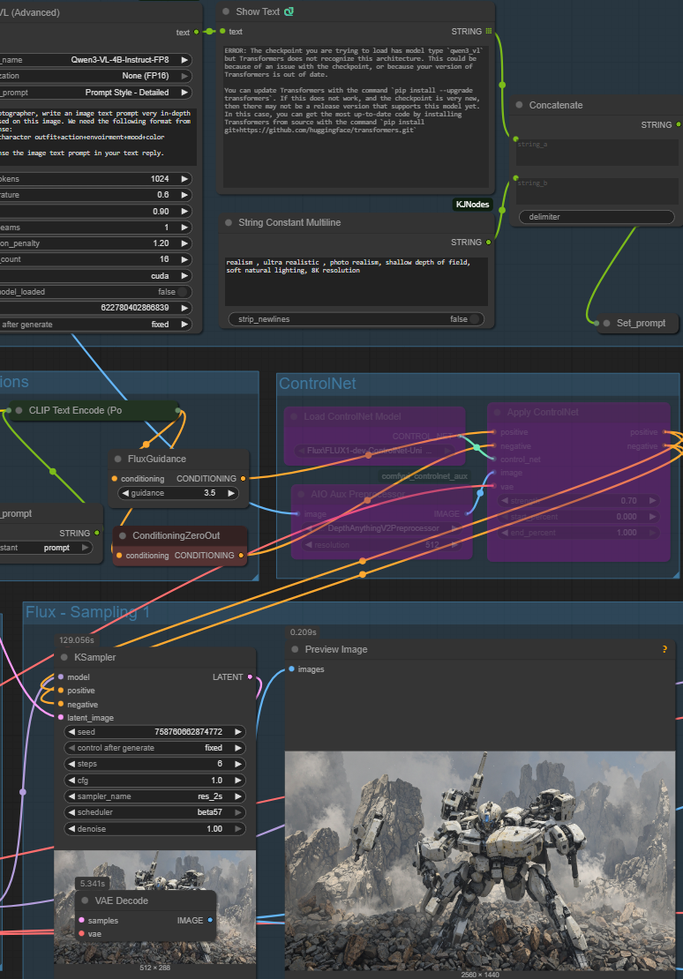The width and height of the screenshot is (683, 979).
Task: Click the VAE Decode IMAGE output port
Action: click(210, 920)
